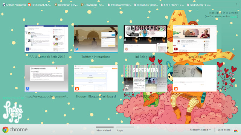Click the Indee Pop theme logo
241x135 pixels.
13,112
